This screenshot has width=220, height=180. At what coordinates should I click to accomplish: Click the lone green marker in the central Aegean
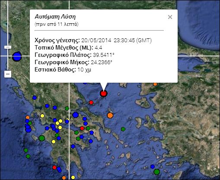[123, 129]
